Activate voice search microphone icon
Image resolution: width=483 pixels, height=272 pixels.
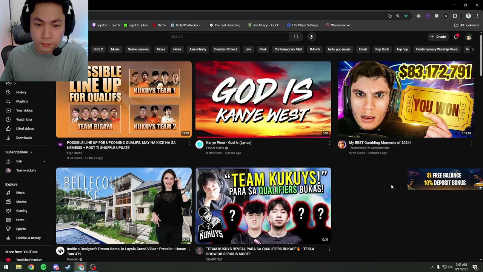311,37
